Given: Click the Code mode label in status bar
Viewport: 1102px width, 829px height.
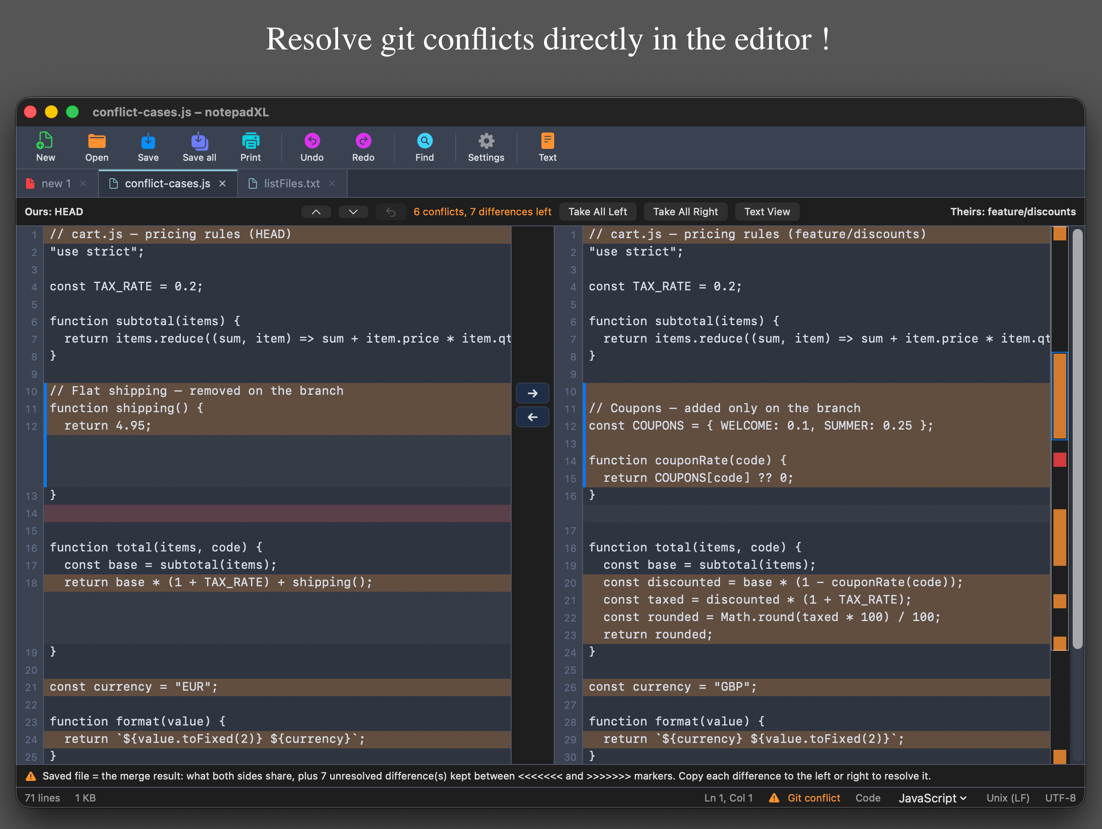Looking at the screenshot, I should coord(867,798).
